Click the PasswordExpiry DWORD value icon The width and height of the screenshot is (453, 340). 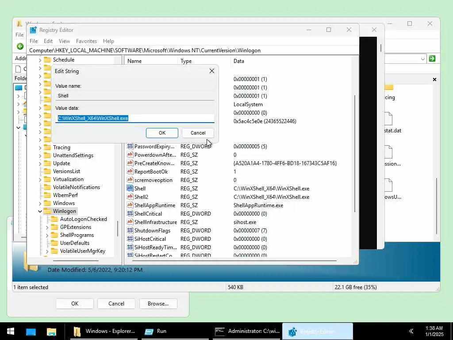(130, 146)
